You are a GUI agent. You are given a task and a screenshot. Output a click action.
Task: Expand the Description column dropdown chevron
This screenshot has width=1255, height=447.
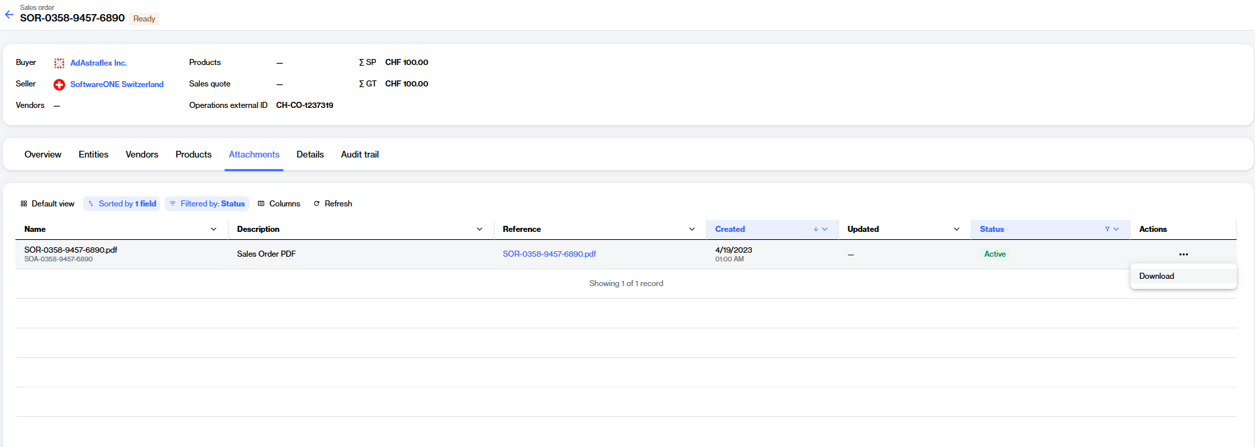pos(480,229)
